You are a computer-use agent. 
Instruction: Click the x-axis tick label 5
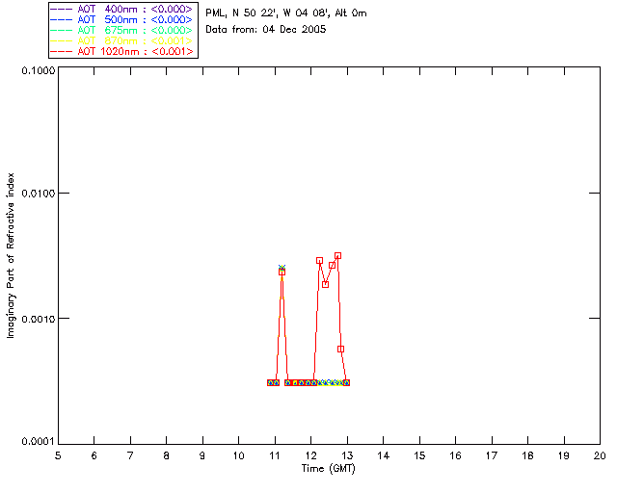tap(58, 455)
